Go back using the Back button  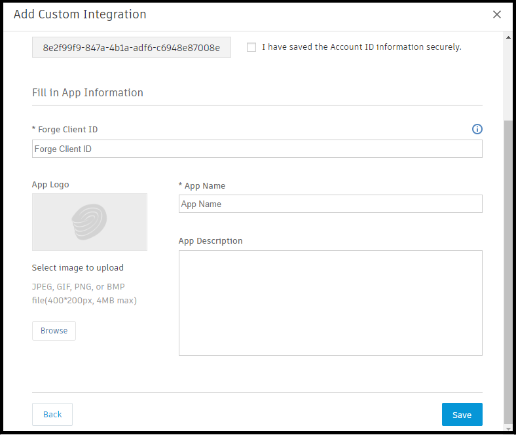[52, 415]
